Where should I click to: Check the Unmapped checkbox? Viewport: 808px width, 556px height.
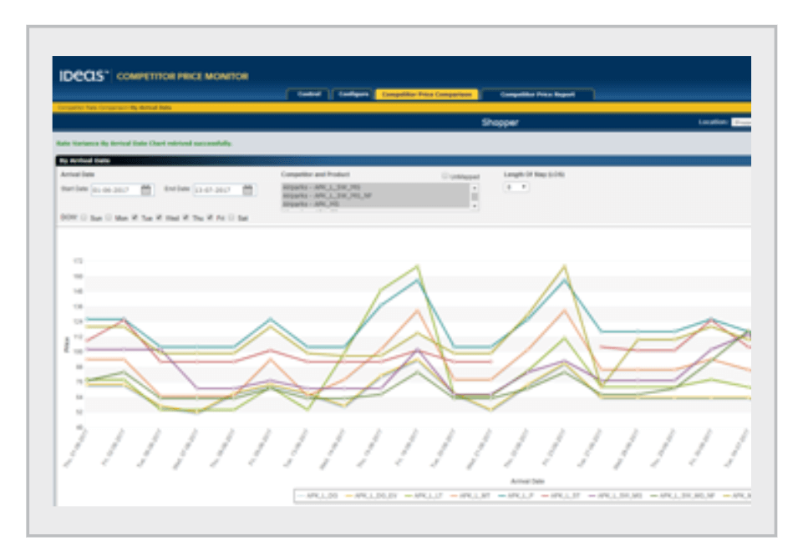(x=446, y=177)
